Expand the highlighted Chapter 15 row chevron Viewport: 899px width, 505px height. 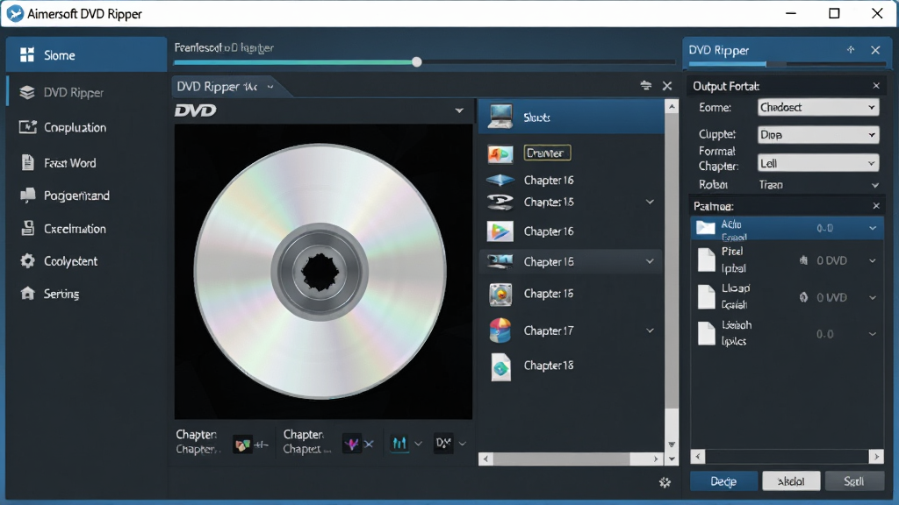650,261
